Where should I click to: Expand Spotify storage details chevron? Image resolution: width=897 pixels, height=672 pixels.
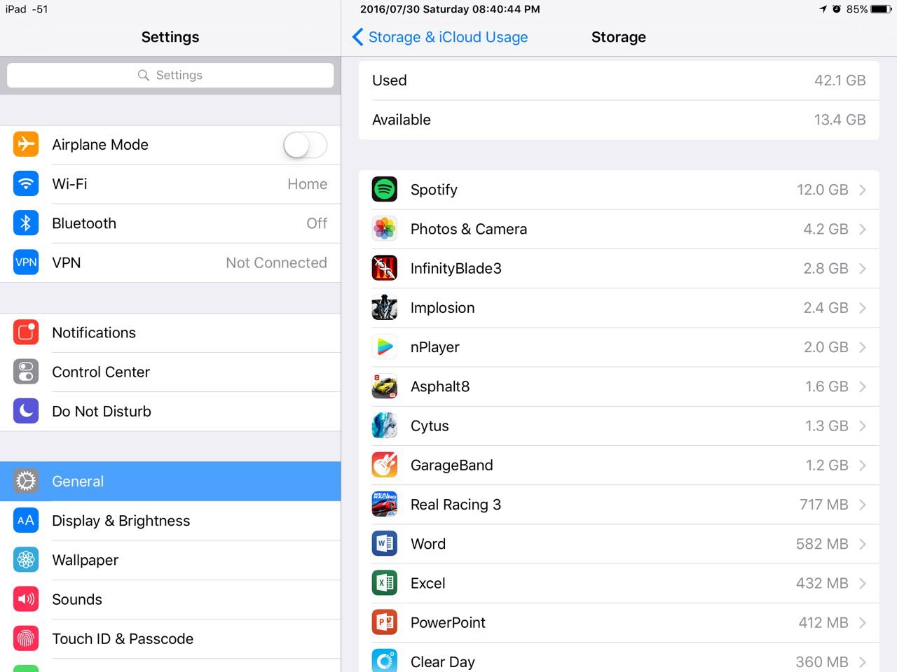pyautogui.click(x=863, y=190)
